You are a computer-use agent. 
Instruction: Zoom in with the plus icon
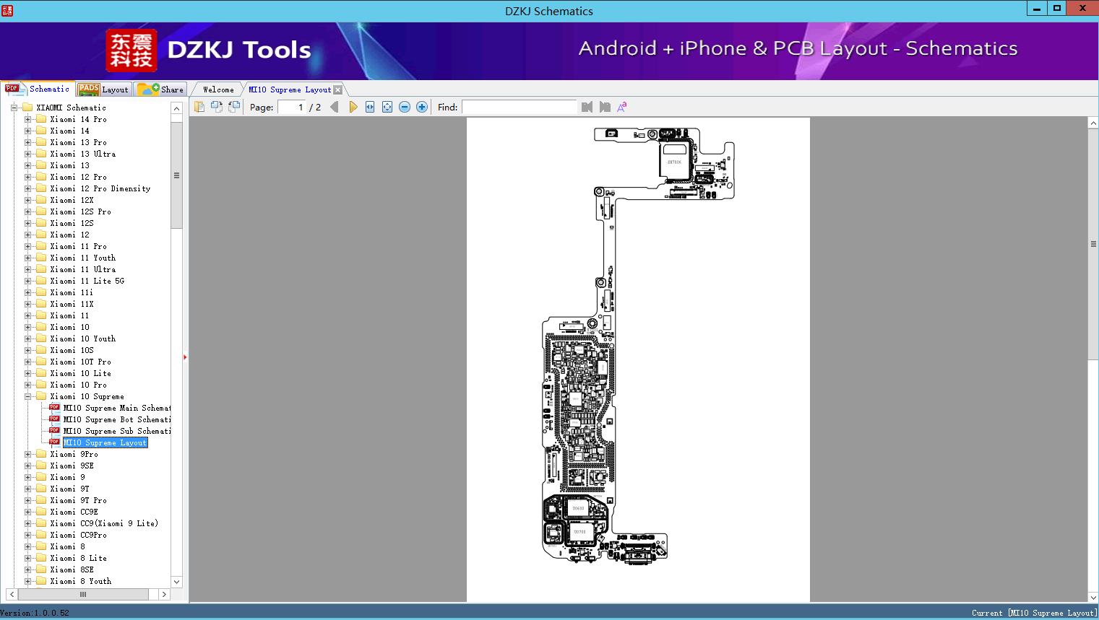[x=422, y=107]
